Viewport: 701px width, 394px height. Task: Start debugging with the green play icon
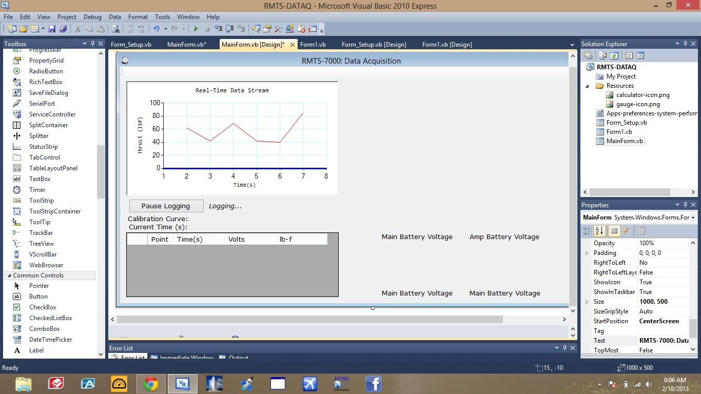tap(196, 29)
